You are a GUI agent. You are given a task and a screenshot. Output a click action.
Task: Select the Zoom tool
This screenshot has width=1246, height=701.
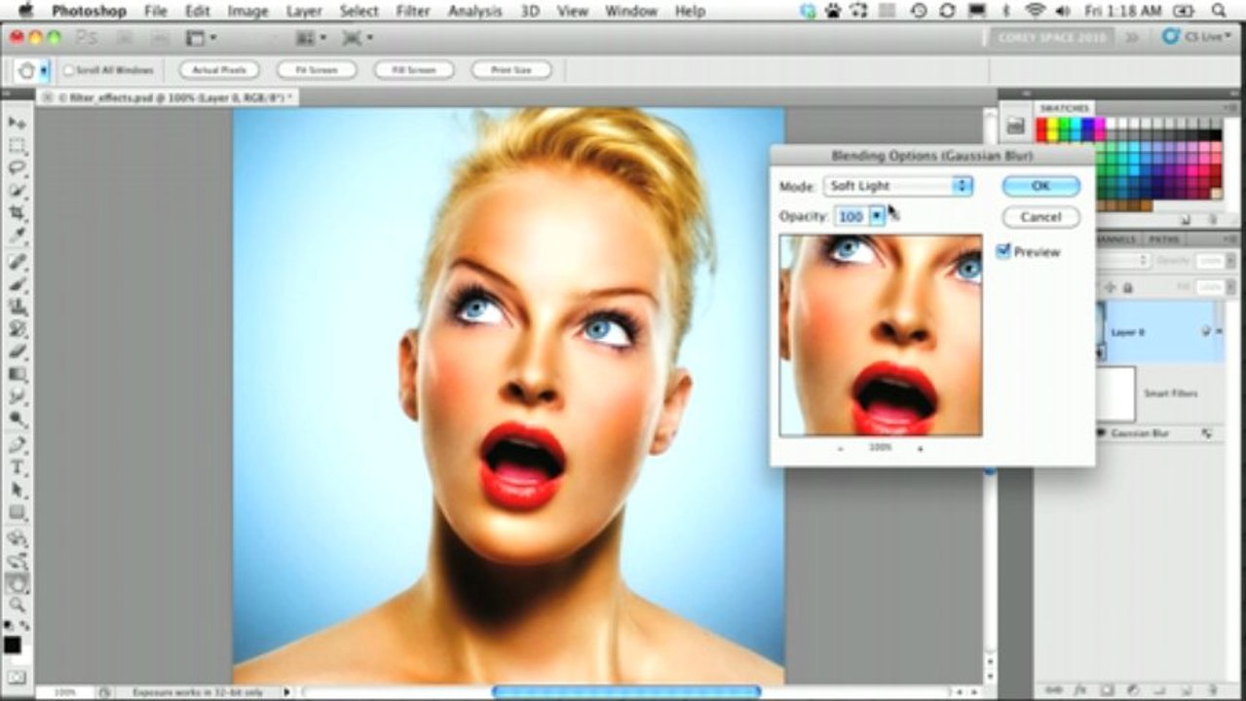click(17, 606)
